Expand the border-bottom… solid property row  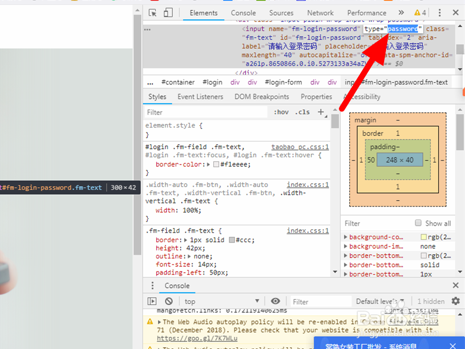click(x=345, y=265)
